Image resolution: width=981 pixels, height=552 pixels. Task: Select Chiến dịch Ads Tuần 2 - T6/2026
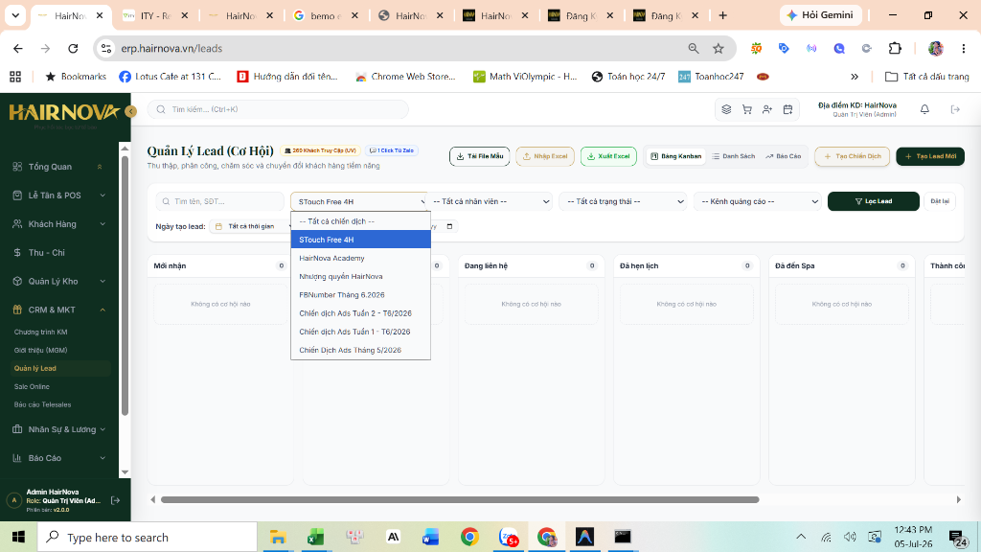pyautogui.click(x=361, y=313)
